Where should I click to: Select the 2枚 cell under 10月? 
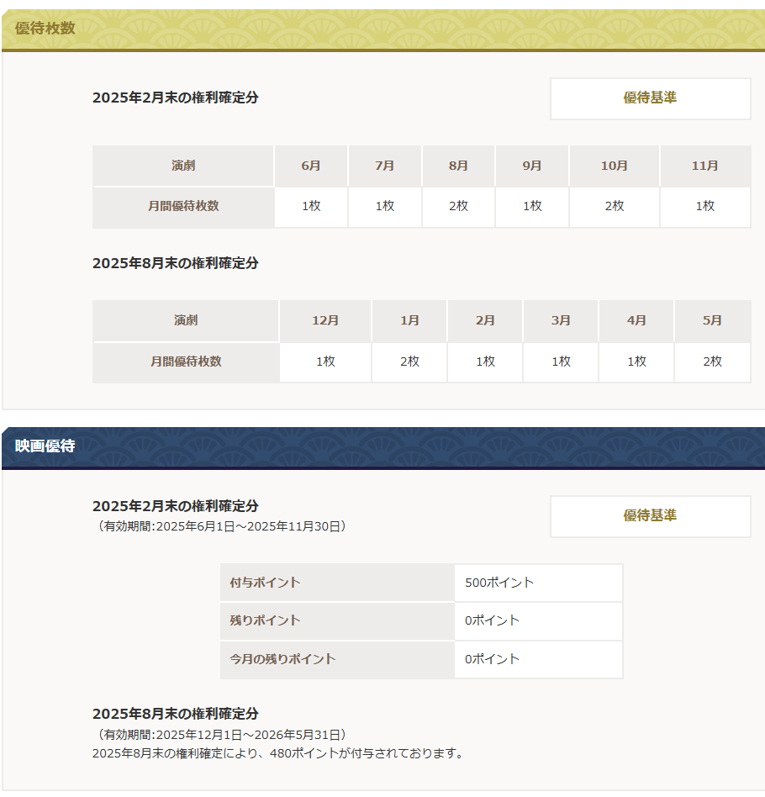point(615,207)
